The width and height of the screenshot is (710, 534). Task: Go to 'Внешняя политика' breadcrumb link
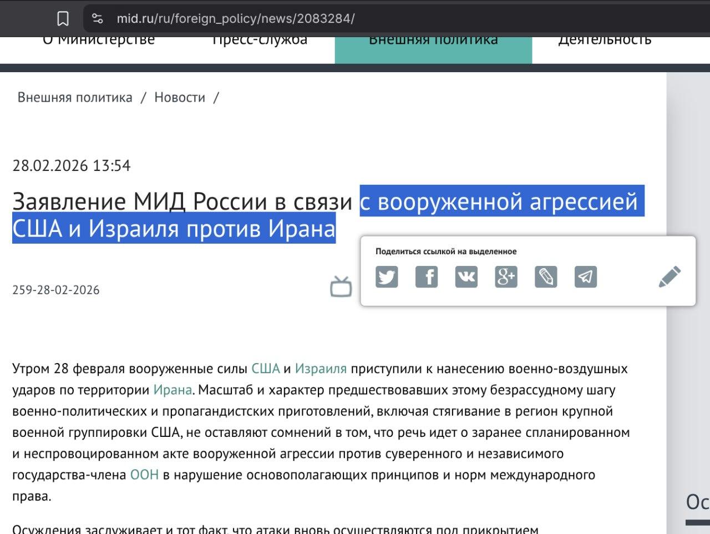[x=75, y=98]
